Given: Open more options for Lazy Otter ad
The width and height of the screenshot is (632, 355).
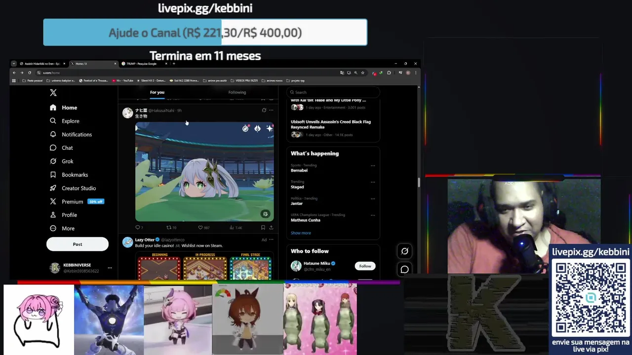Looking at the screenshot, I should click(x=271, y=240).
